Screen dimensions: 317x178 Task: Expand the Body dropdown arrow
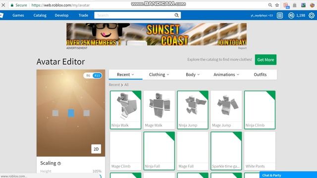click(198, 75)
